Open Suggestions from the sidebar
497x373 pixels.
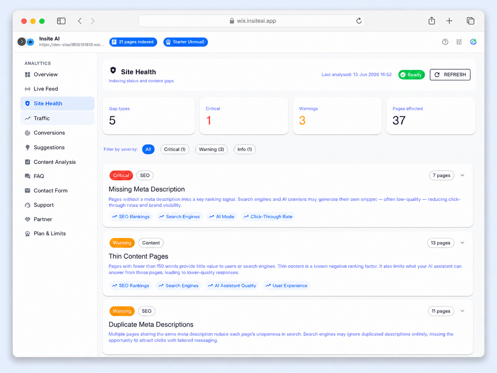pyautogui.click(x=57, y=147)
